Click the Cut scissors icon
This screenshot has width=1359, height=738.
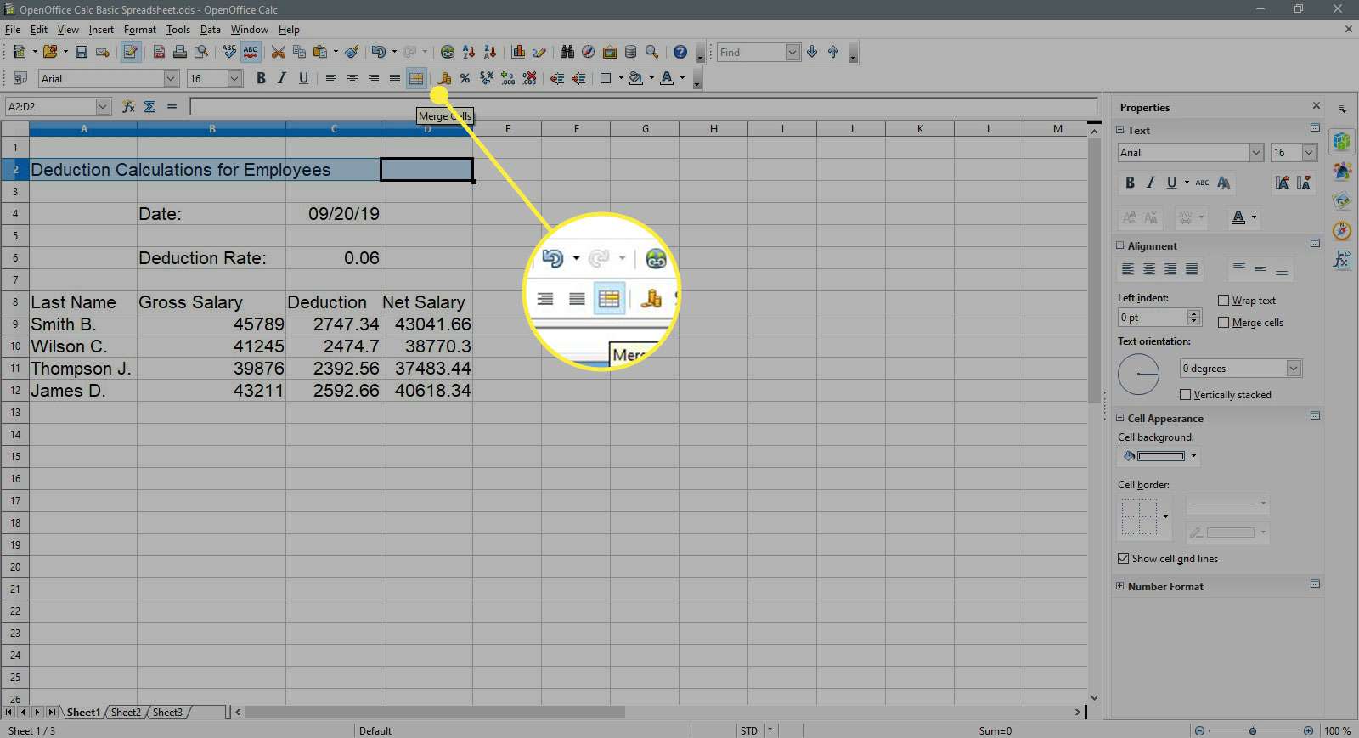[x=278, y=52]
